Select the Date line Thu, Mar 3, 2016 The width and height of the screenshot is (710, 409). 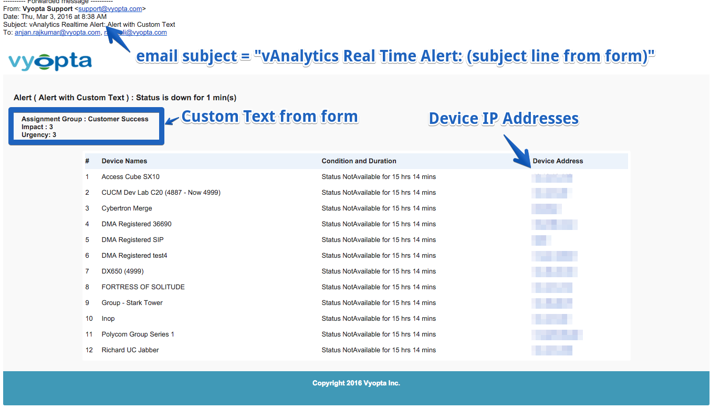pos(55,17)
